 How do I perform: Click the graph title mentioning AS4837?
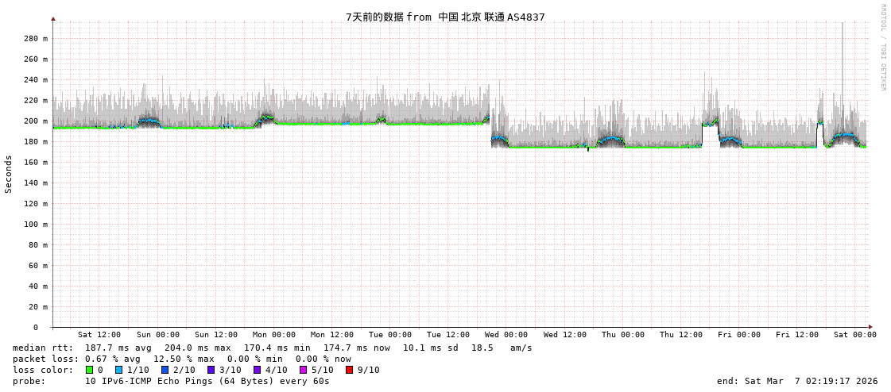point(445,17)
